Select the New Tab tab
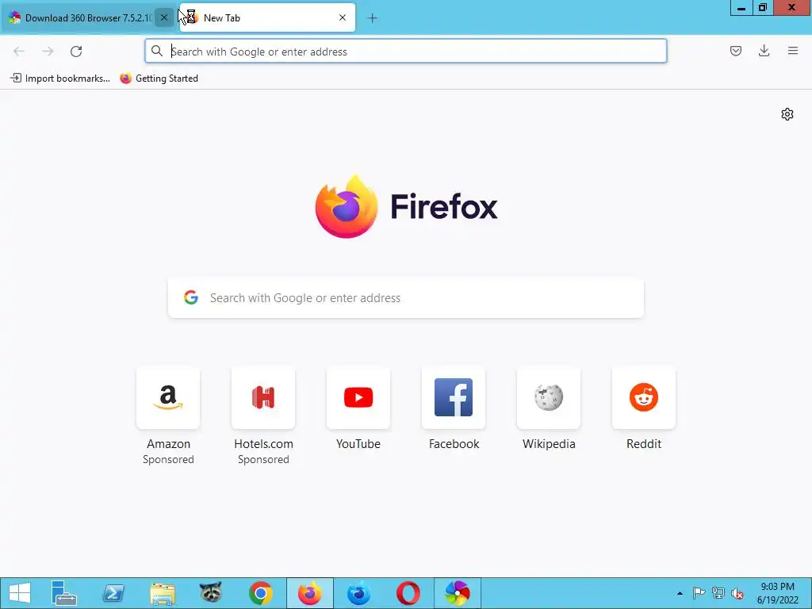 [267, 17]
